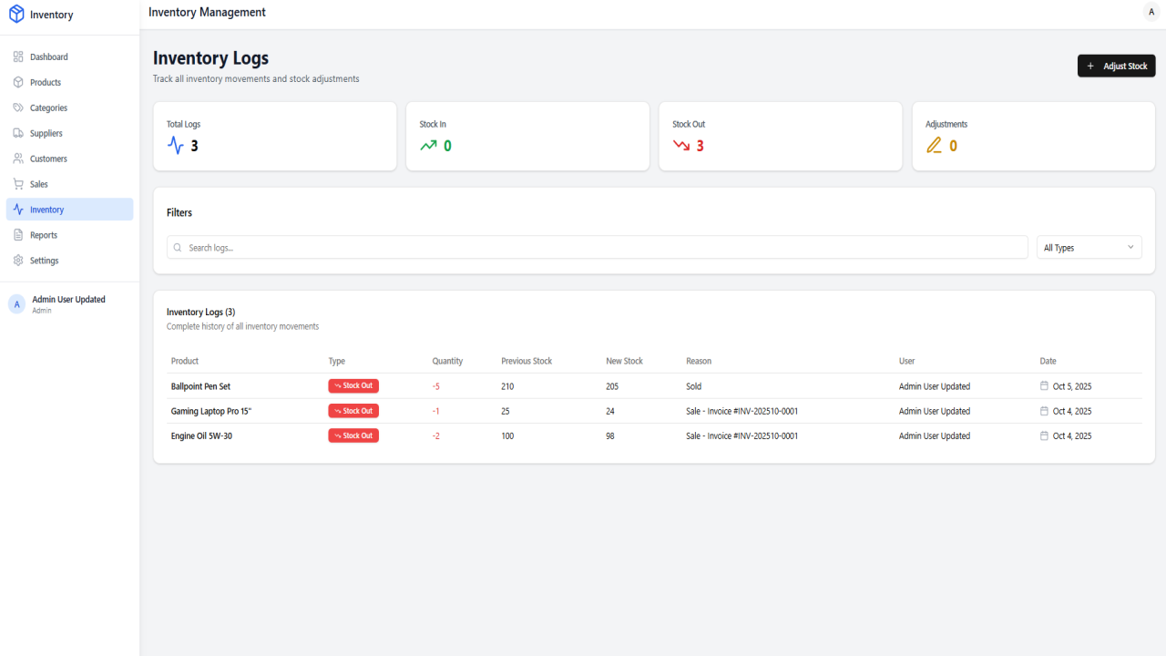The image size is (1166, 656).
Task: Open the Admin User Updated profile
Action: (x=69, y=304)
